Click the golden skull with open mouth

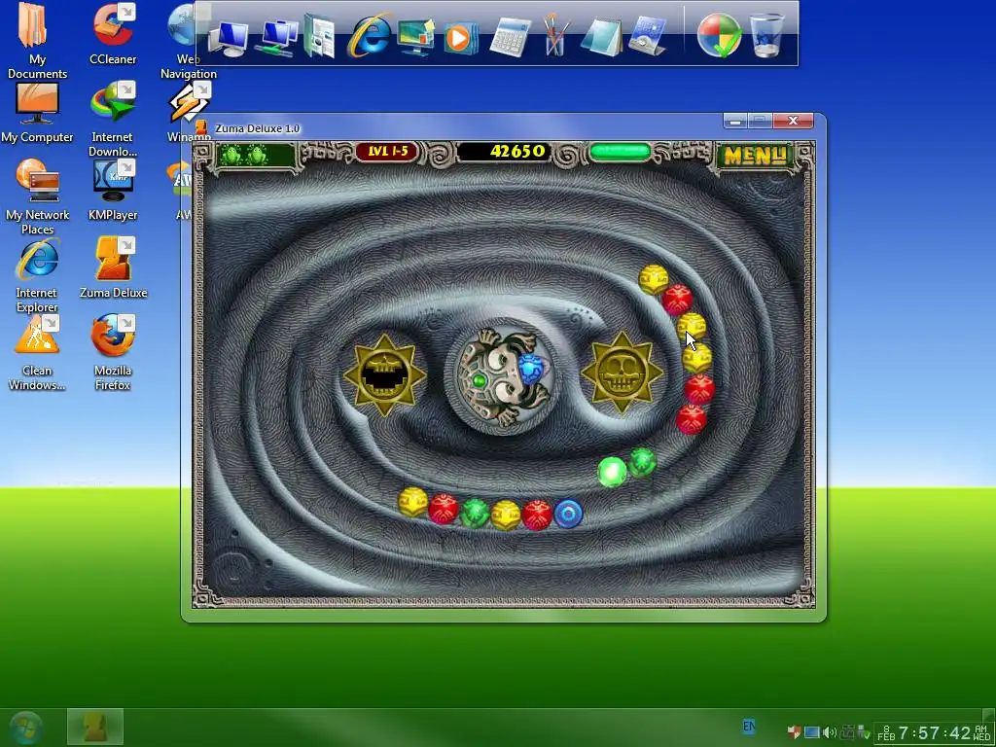click(x=385, y=374)
